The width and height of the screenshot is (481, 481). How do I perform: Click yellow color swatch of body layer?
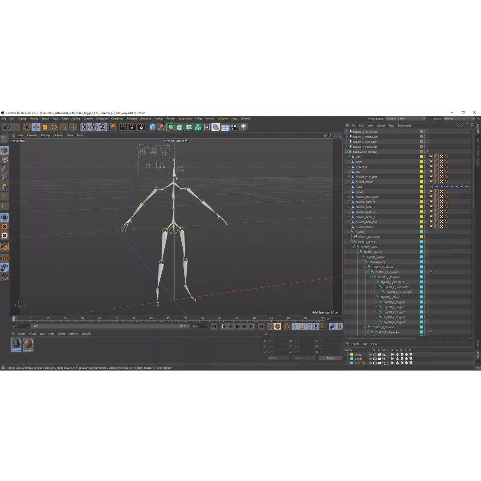(x=351, y=355)
